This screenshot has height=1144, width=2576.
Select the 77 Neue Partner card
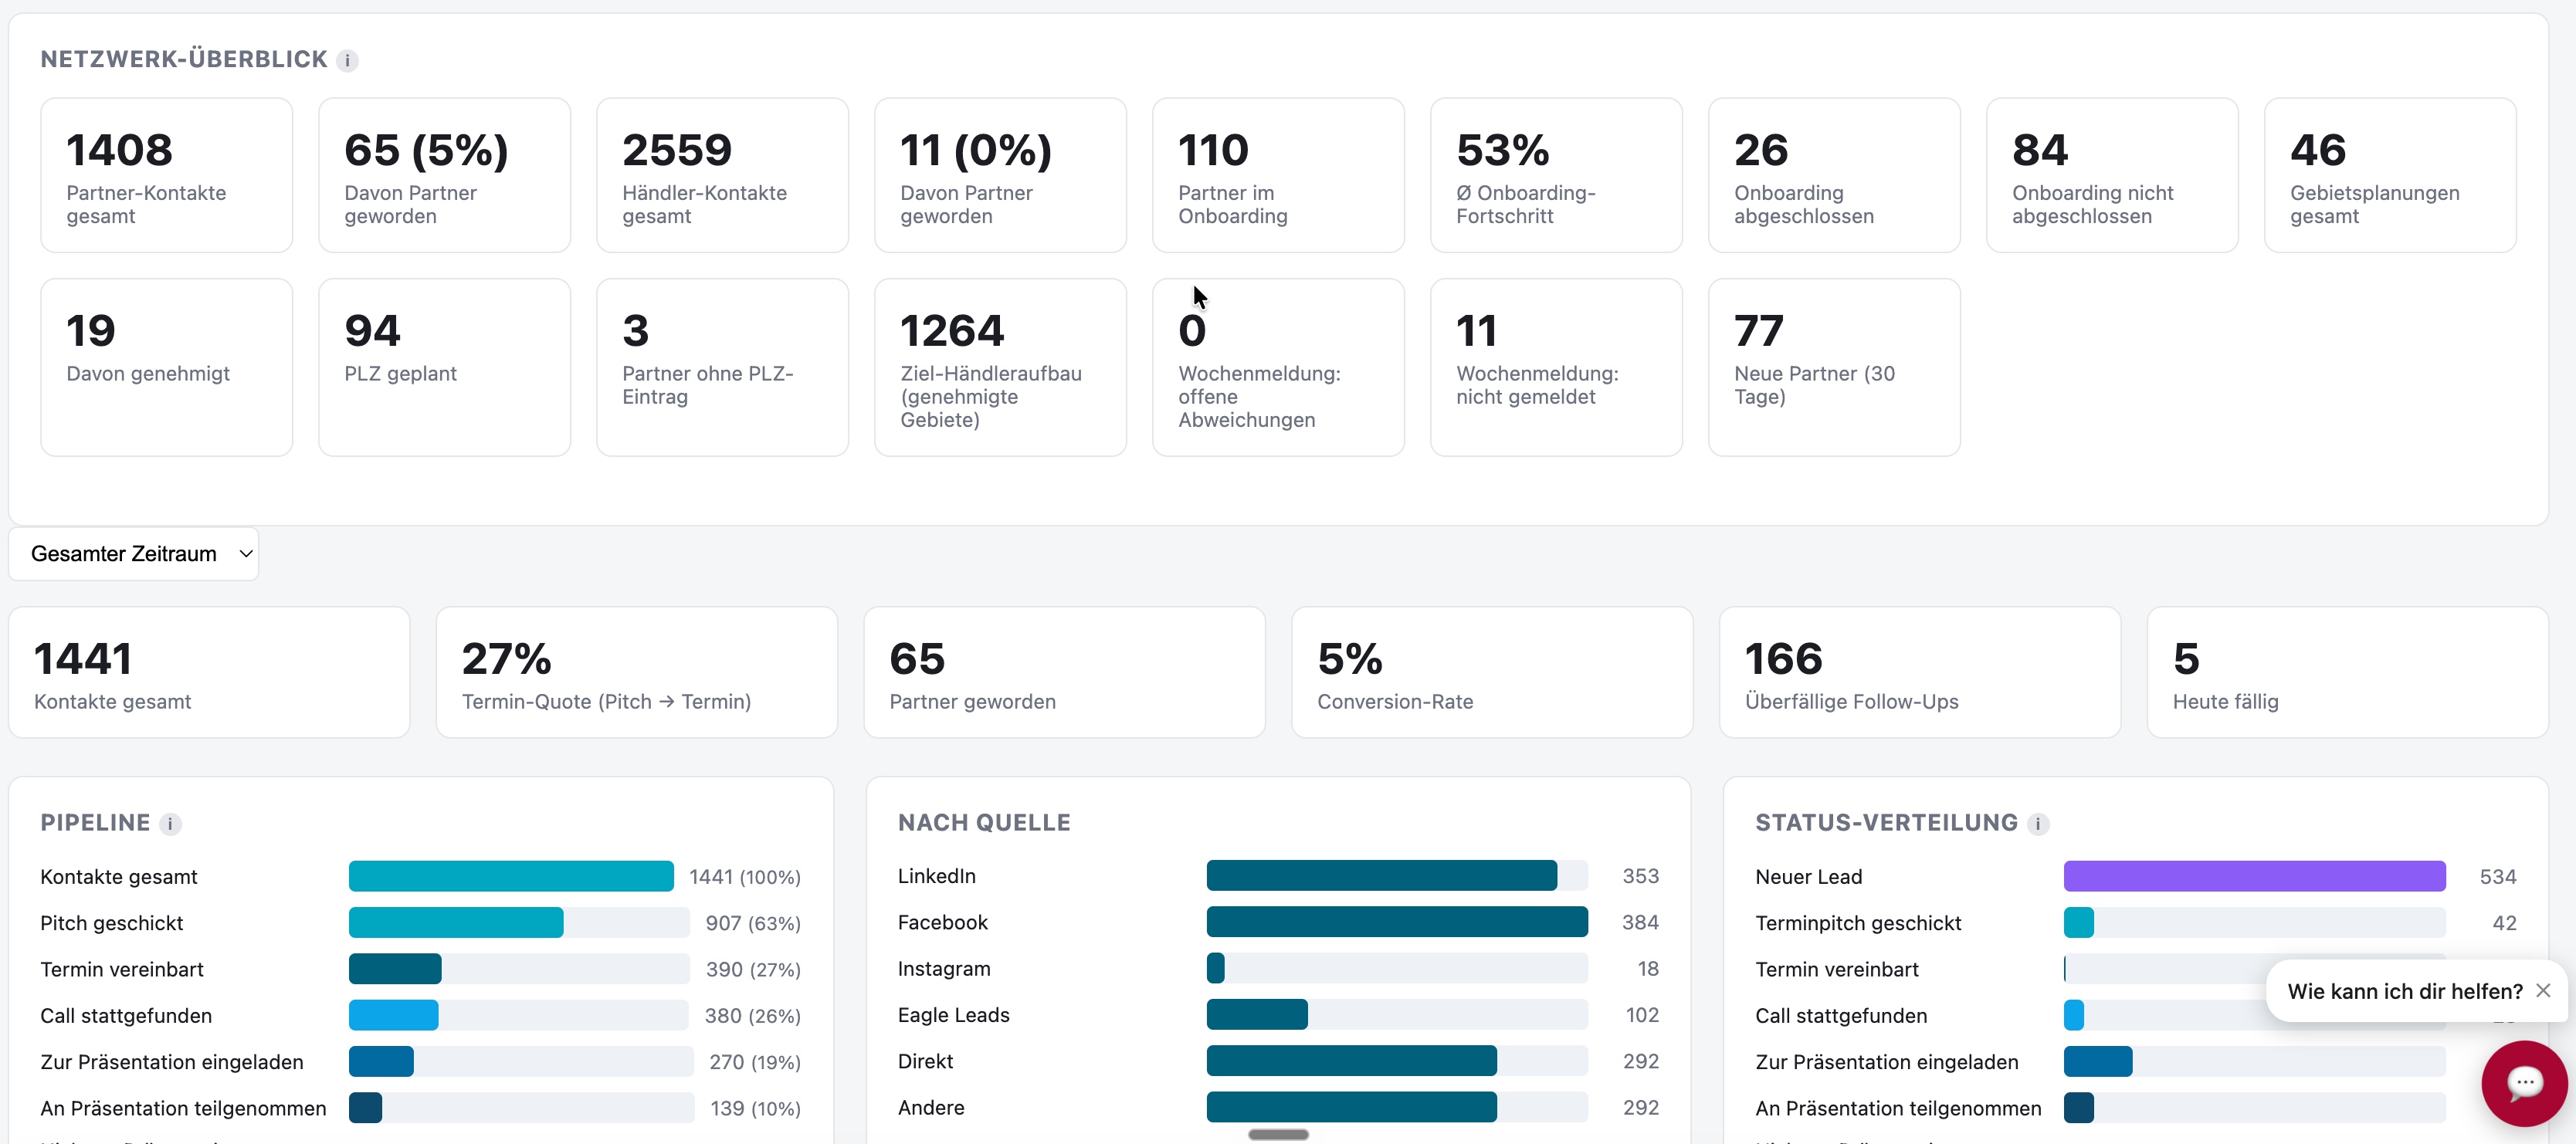click(x=1834, y=367)
